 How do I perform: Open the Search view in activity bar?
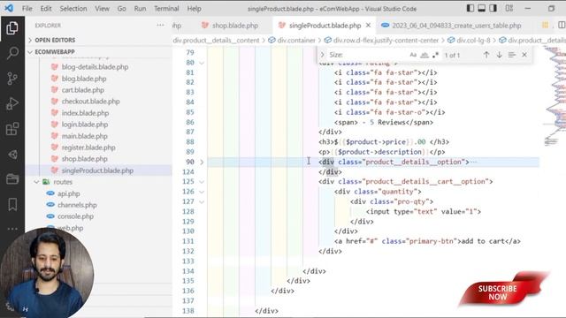(12, 53)
